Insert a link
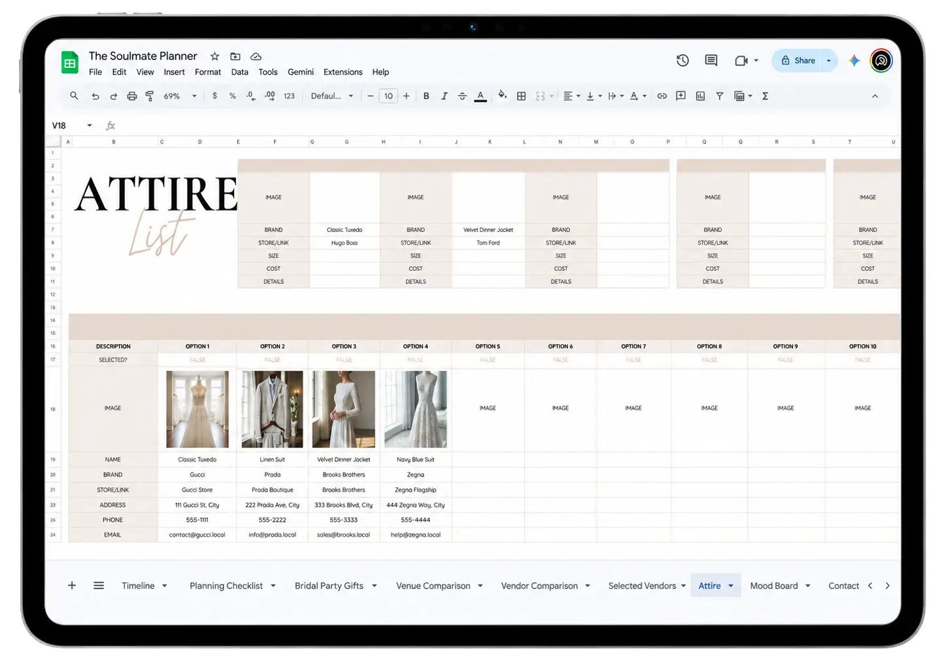The image size is (936, 662). [x=662, y=96]
